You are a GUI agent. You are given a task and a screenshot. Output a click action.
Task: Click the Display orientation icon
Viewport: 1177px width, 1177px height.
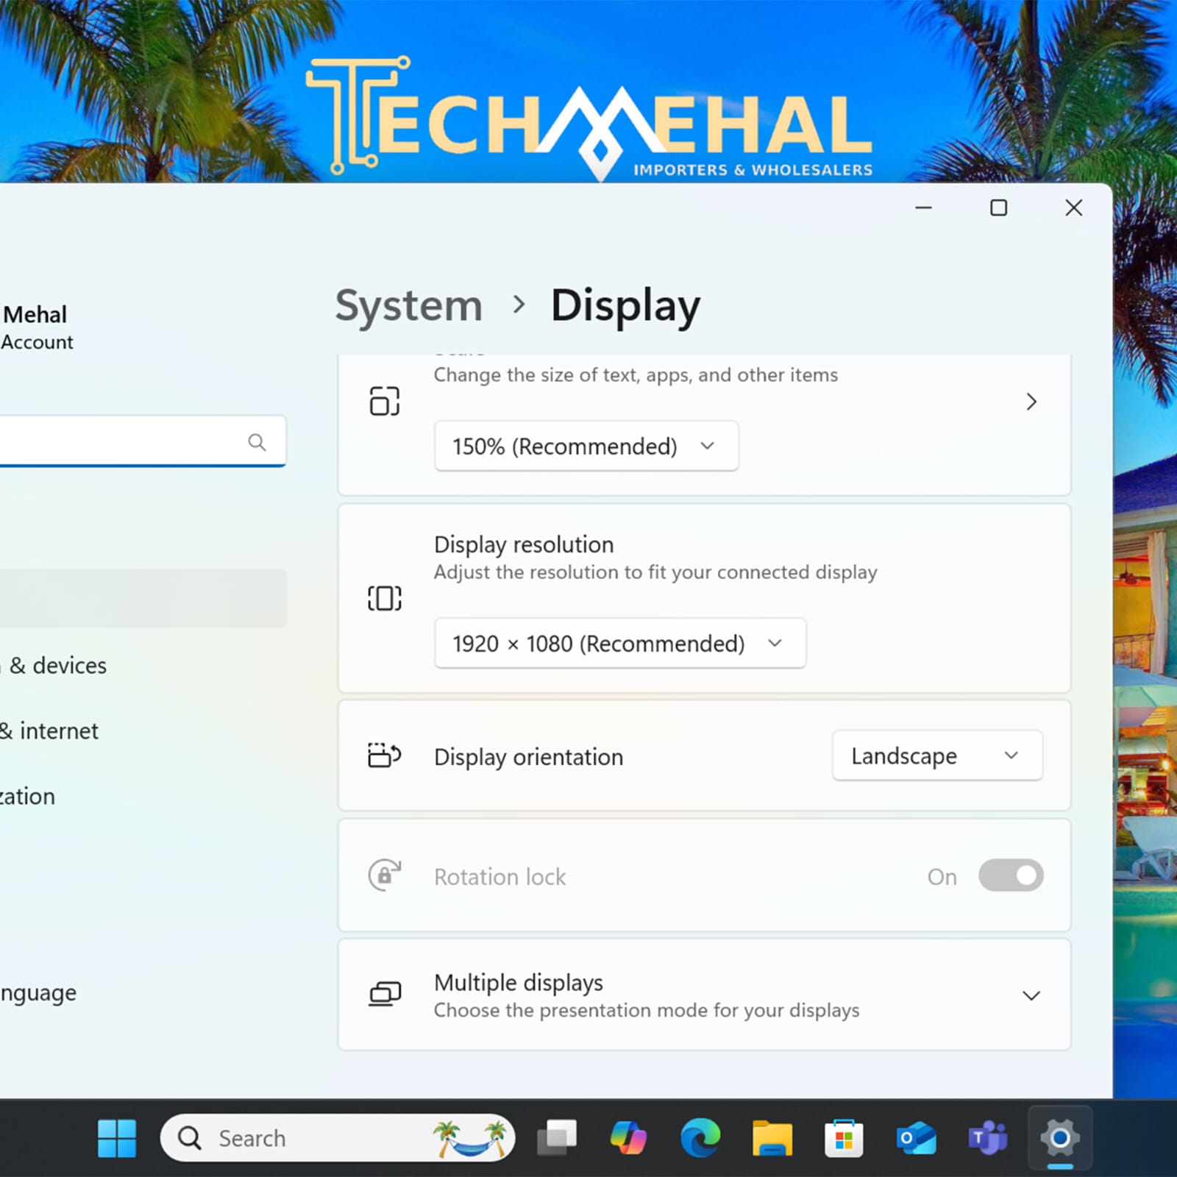pyautogui.click(x=385, y=755)
